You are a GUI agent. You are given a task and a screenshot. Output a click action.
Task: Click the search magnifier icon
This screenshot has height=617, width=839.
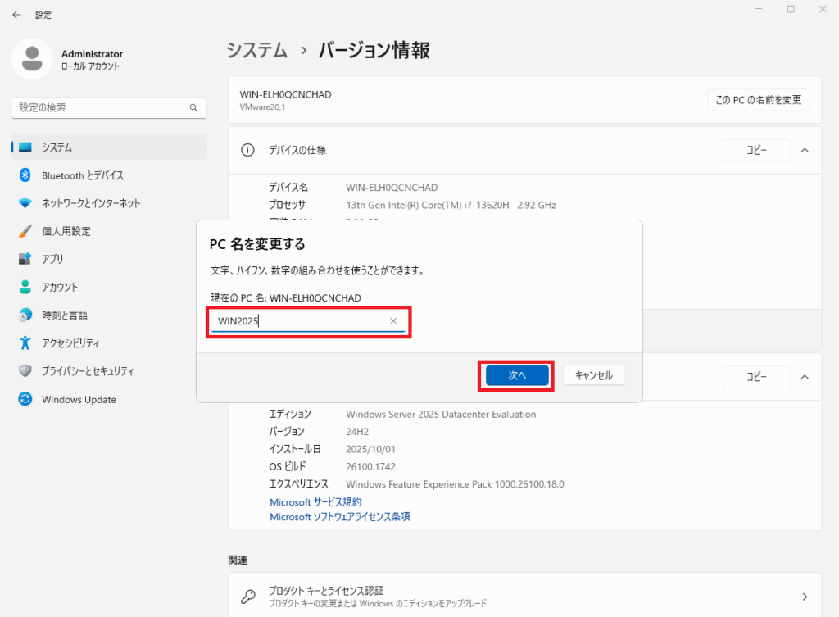tap(193, 107)
